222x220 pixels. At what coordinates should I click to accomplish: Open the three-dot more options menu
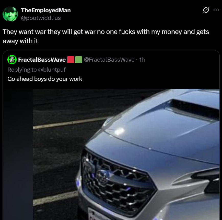(x=216, y=10)
